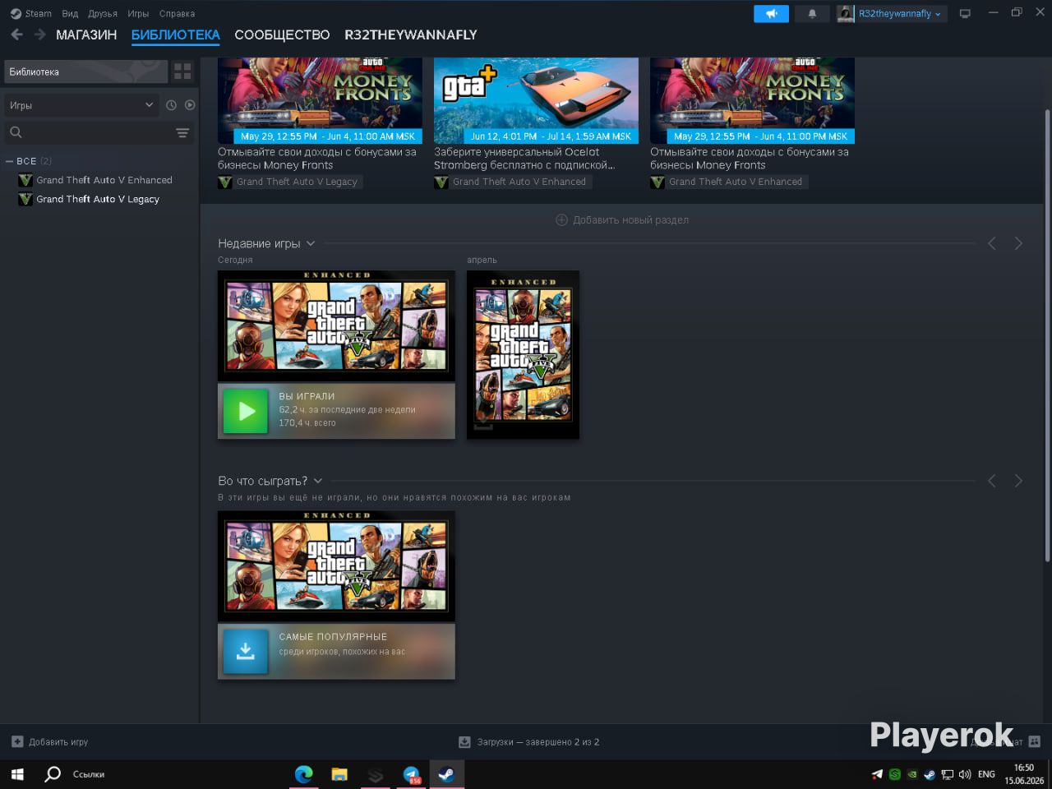Click the Steam logo menu
Screen dimensions: 1052x789
coord(31,13)
